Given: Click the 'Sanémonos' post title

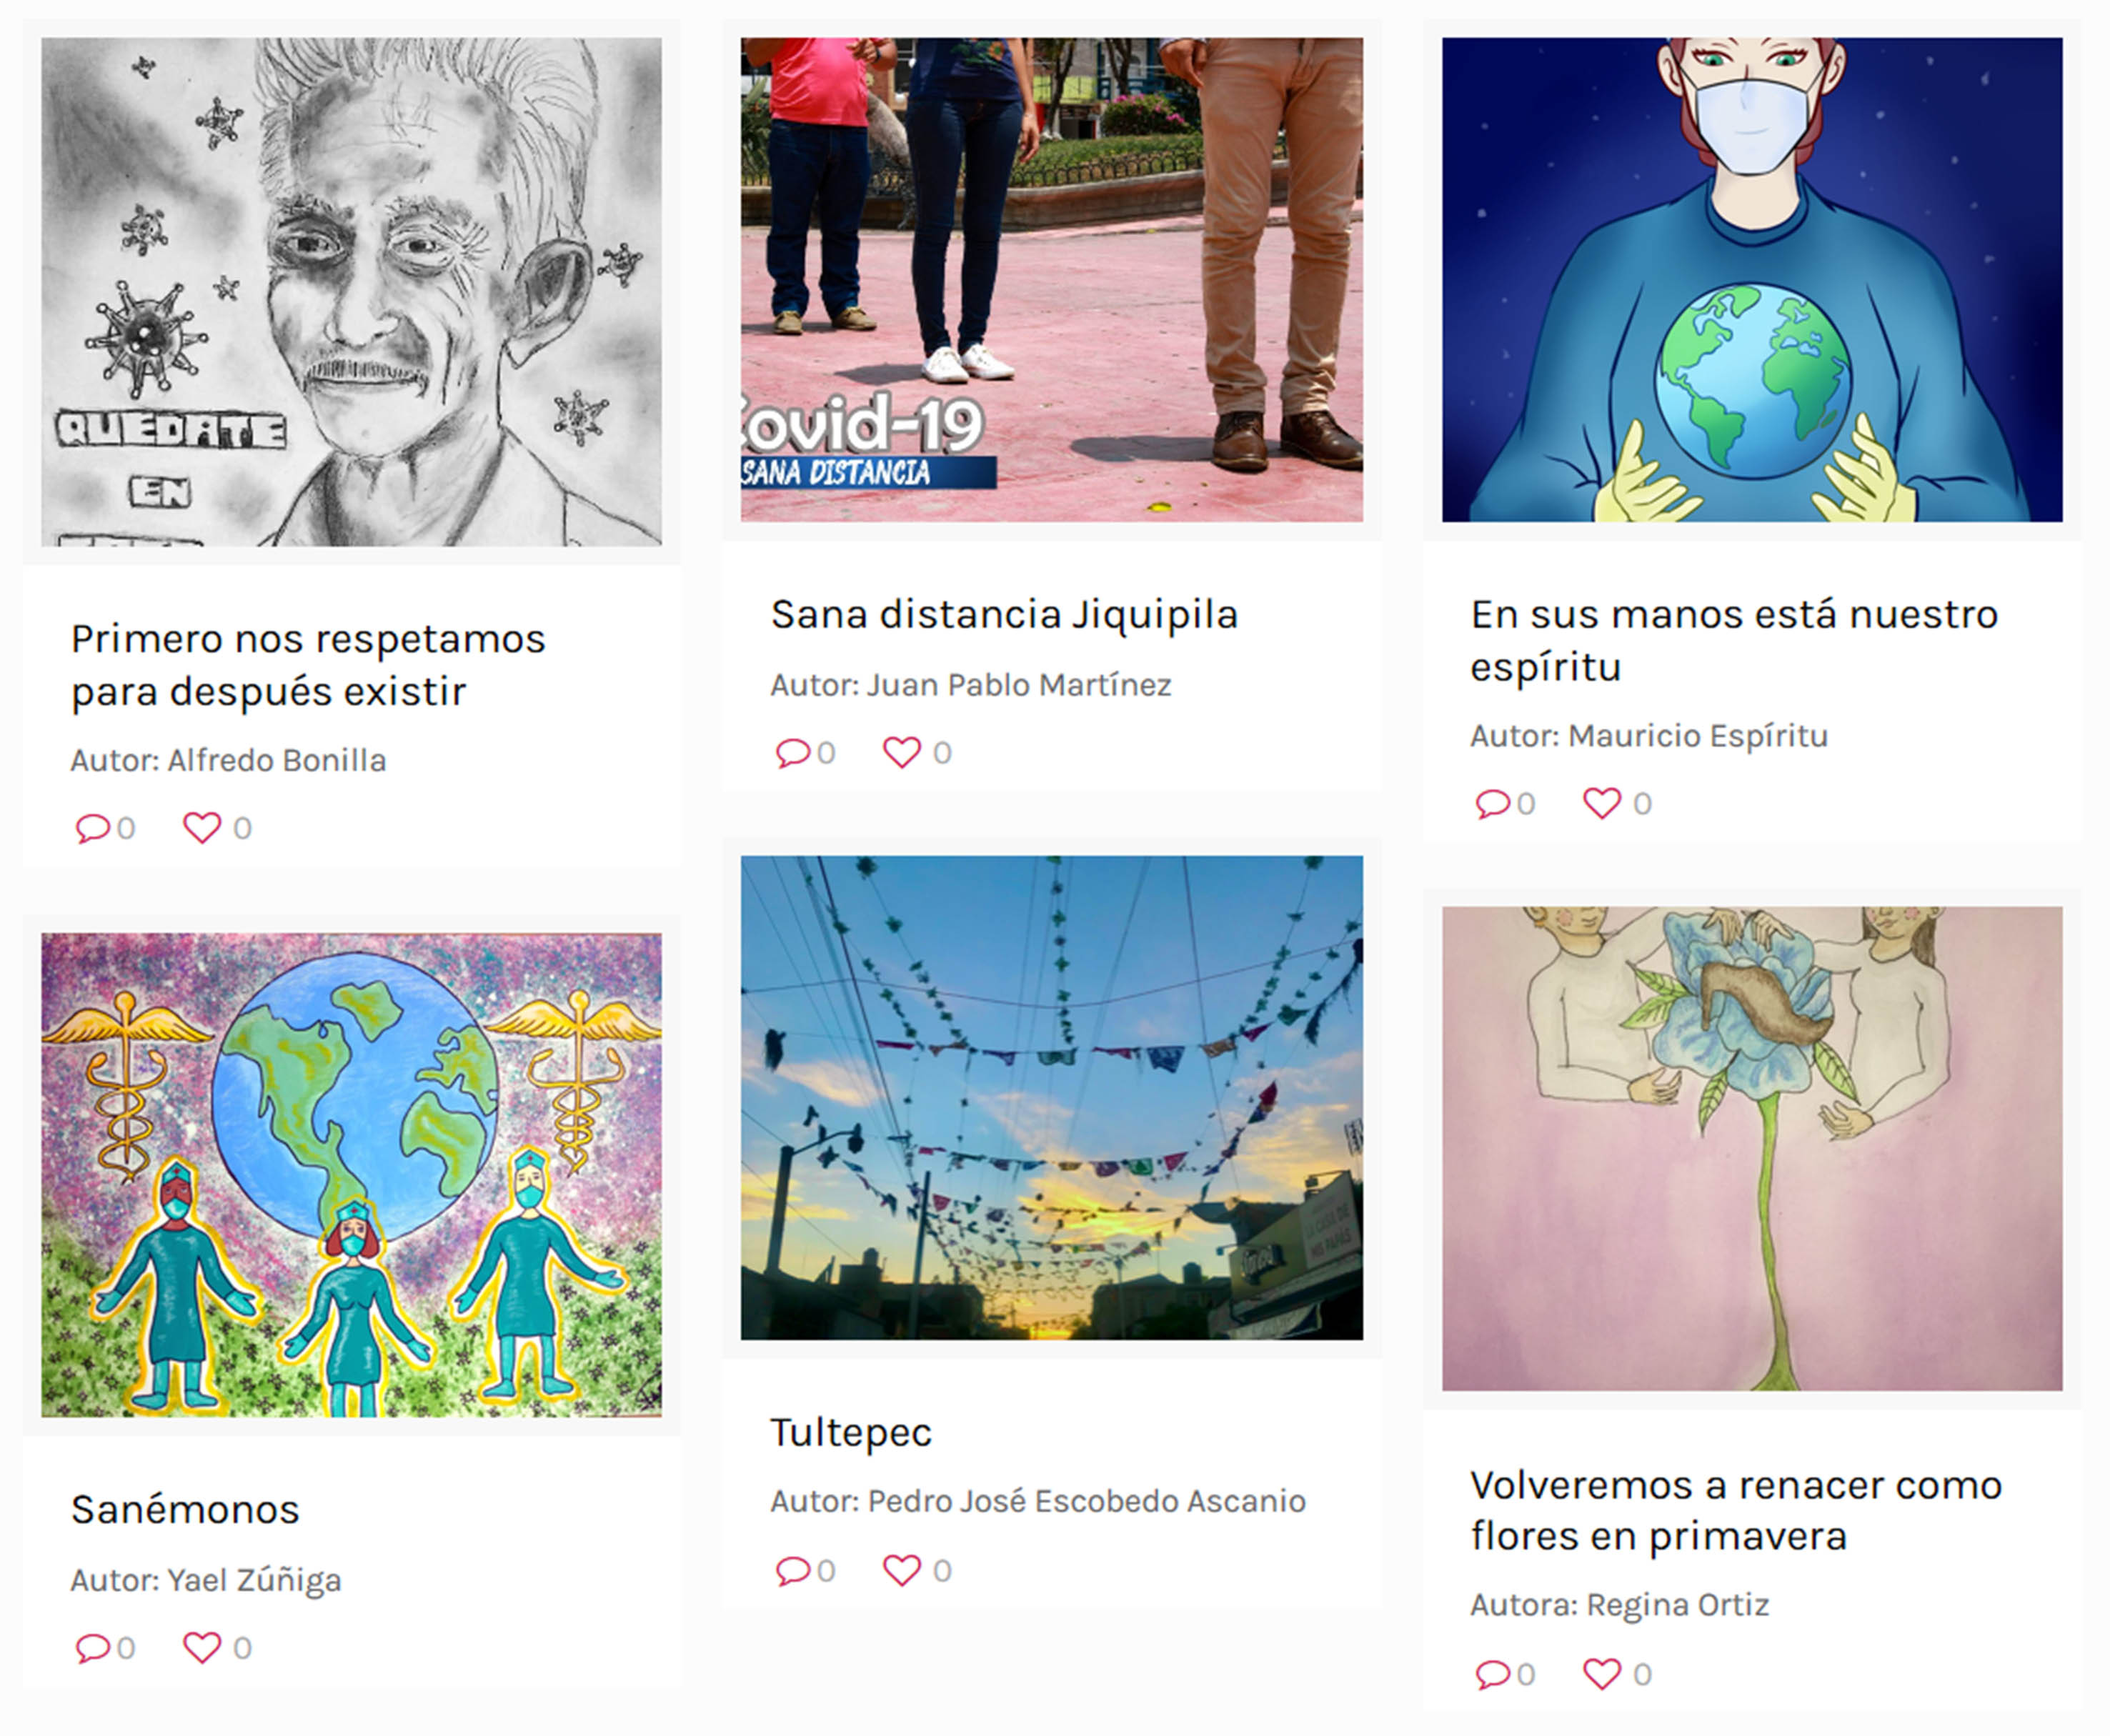Looking at the screenshot, I should (185, 1509).
